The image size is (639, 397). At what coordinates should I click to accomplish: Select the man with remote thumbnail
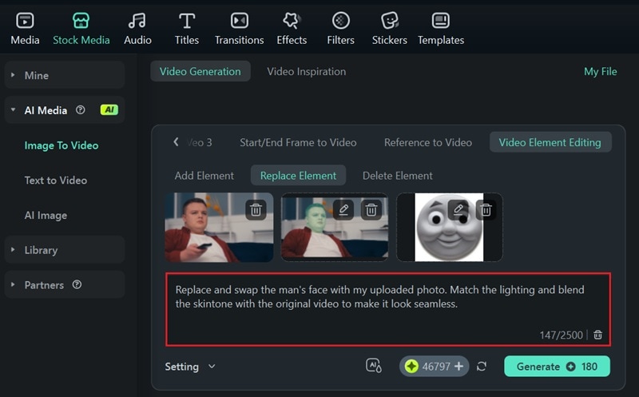click(x=219, y=227)
